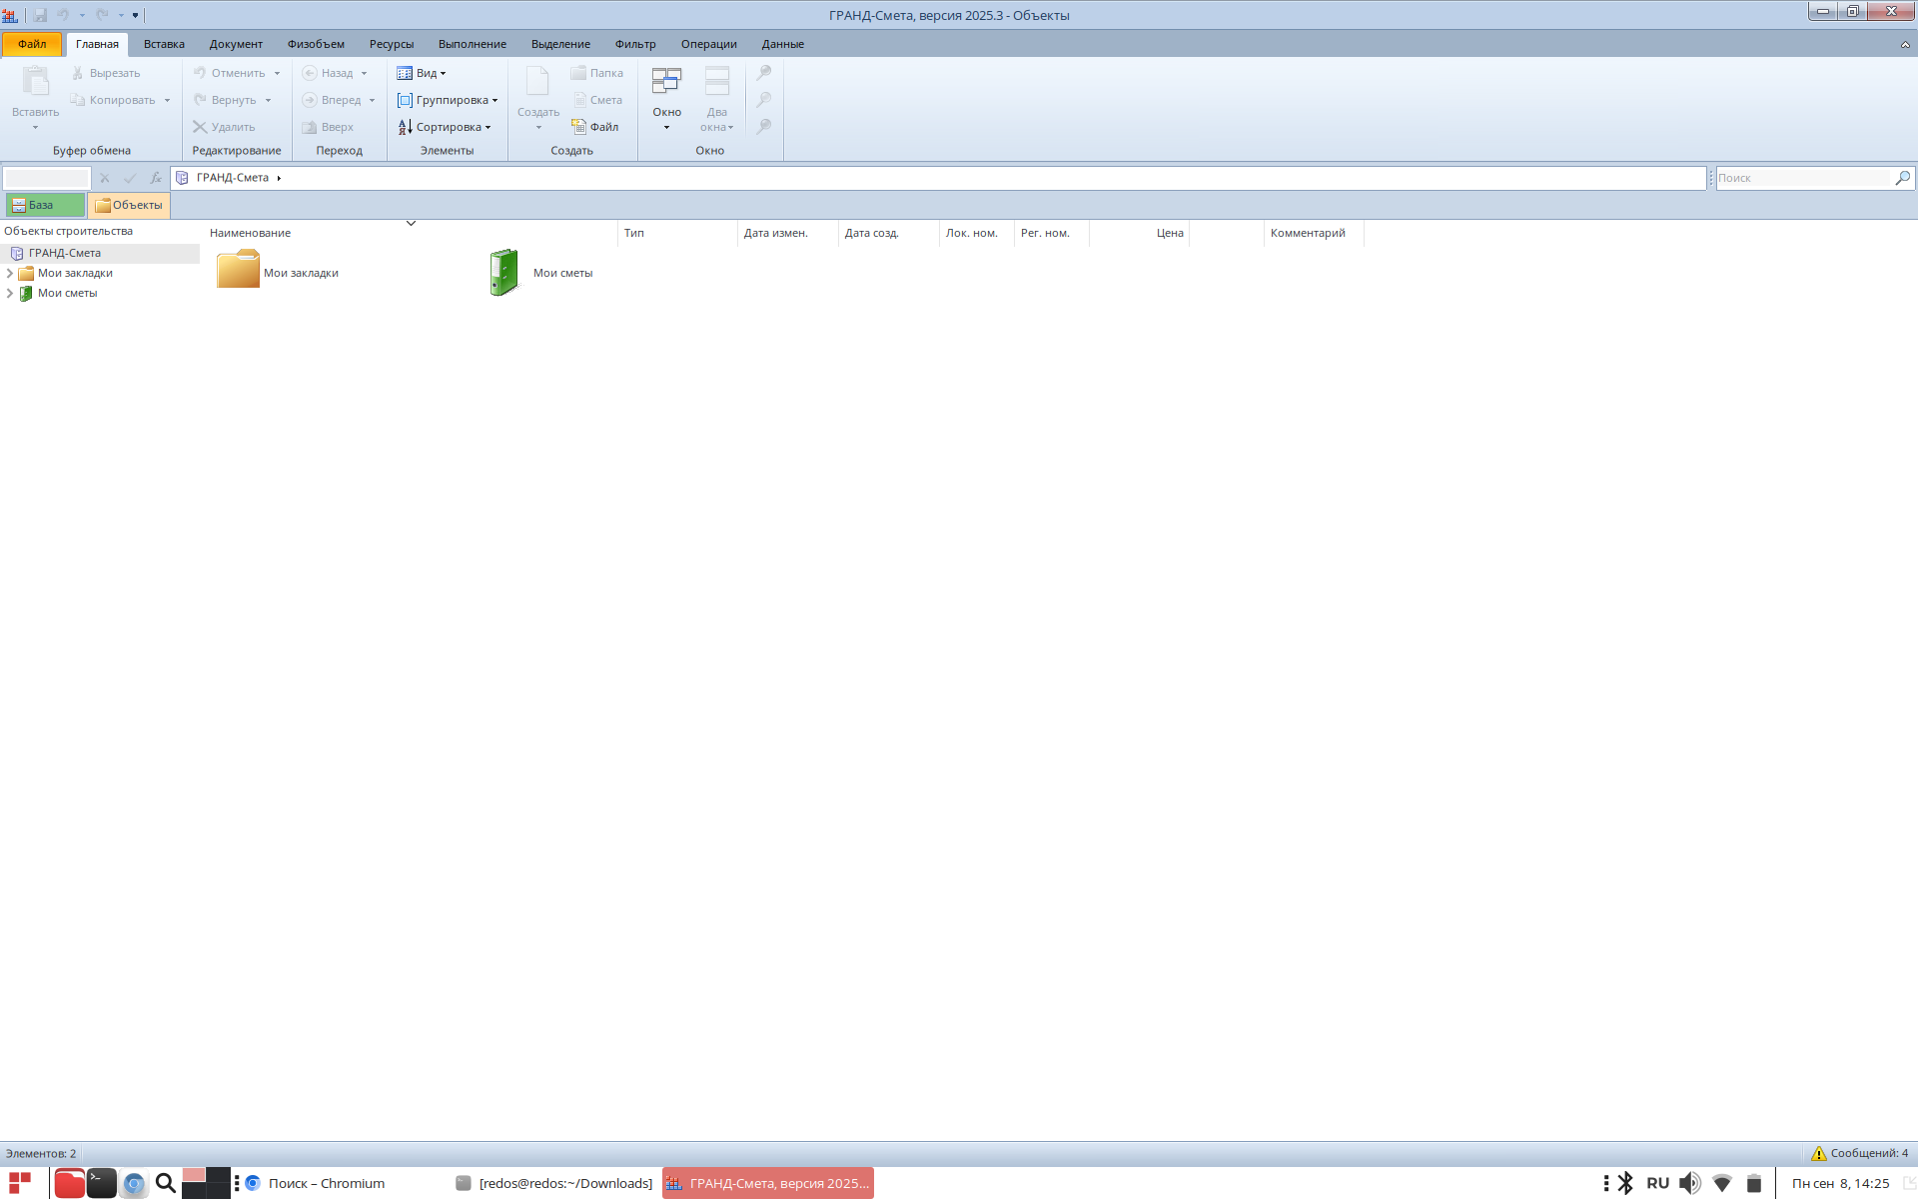Switch to the База tab

pyautogui.click(x=44, y=205)
